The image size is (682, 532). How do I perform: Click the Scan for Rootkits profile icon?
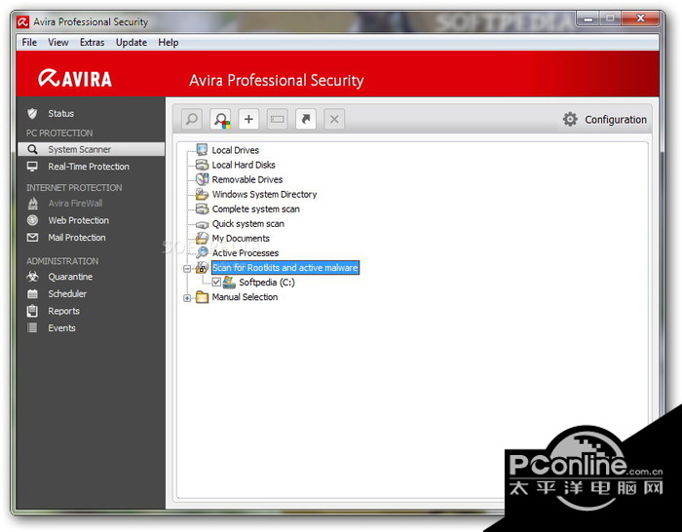[202, 268]
